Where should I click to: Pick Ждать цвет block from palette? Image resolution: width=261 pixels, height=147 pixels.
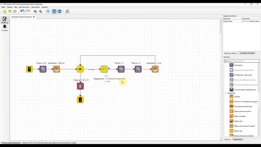tap(236, 121)
